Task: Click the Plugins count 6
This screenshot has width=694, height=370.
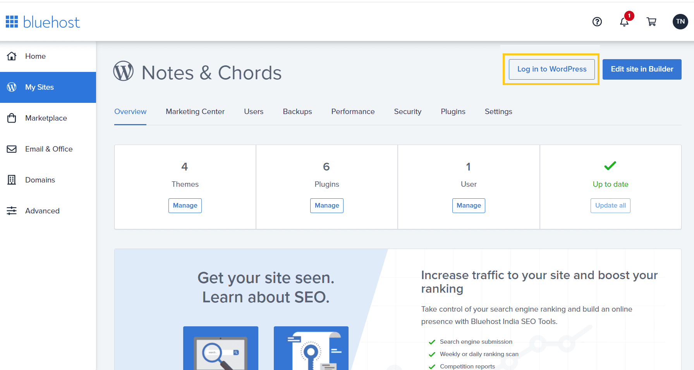Action: pyautogui.click(x=326, y=167)
